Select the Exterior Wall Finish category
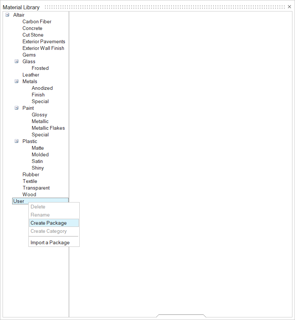Screen dimensions: 295x320 43,48
